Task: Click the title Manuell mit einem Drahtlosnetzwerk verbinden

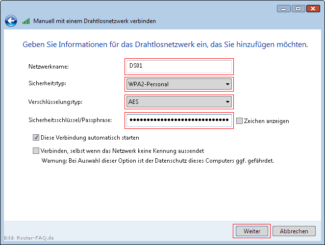Action: [95, 21]
